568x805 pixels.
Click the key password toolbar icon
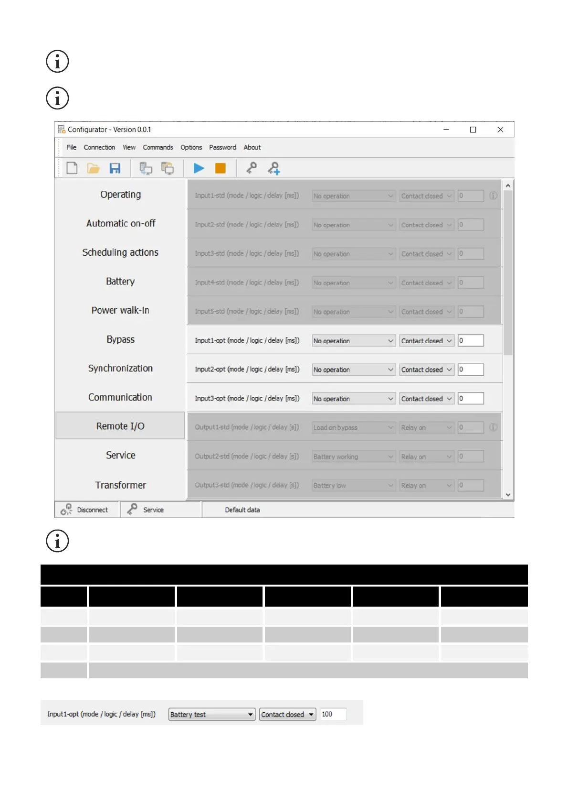[x=251, y=168]
